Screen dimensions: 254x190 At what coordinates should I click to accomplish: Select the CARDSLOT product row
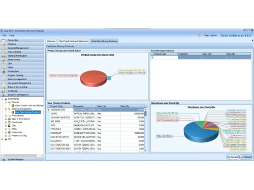tap(96, 133)
